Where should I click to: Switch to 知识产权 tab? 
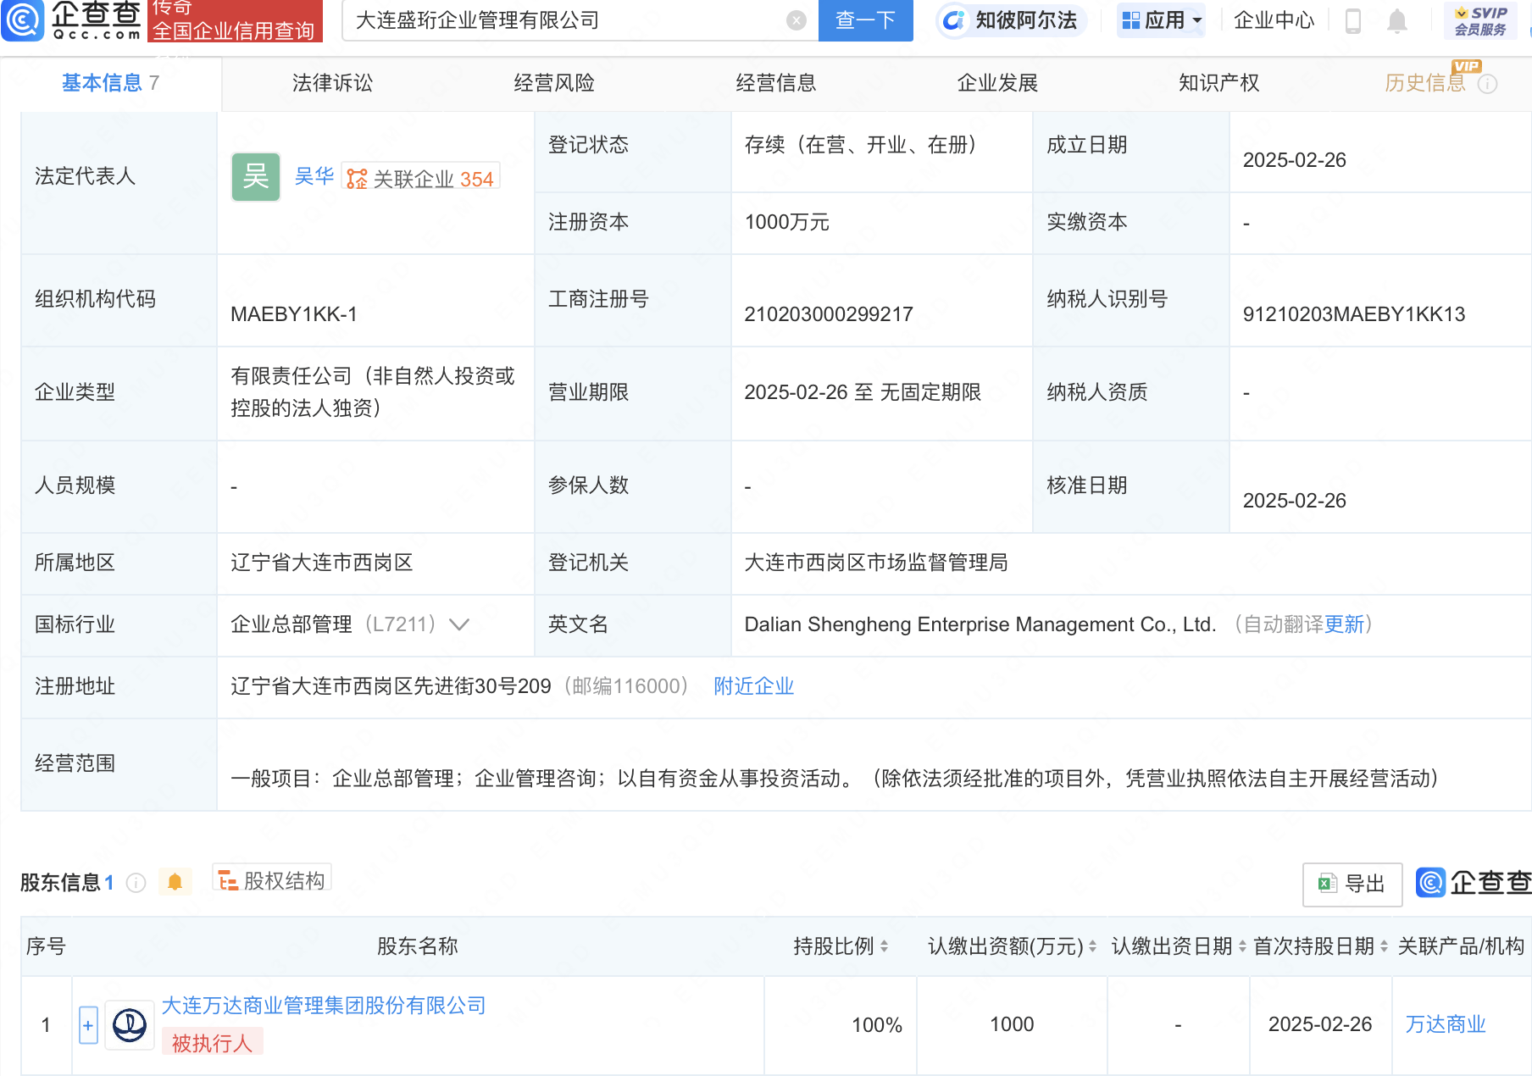1218,83
